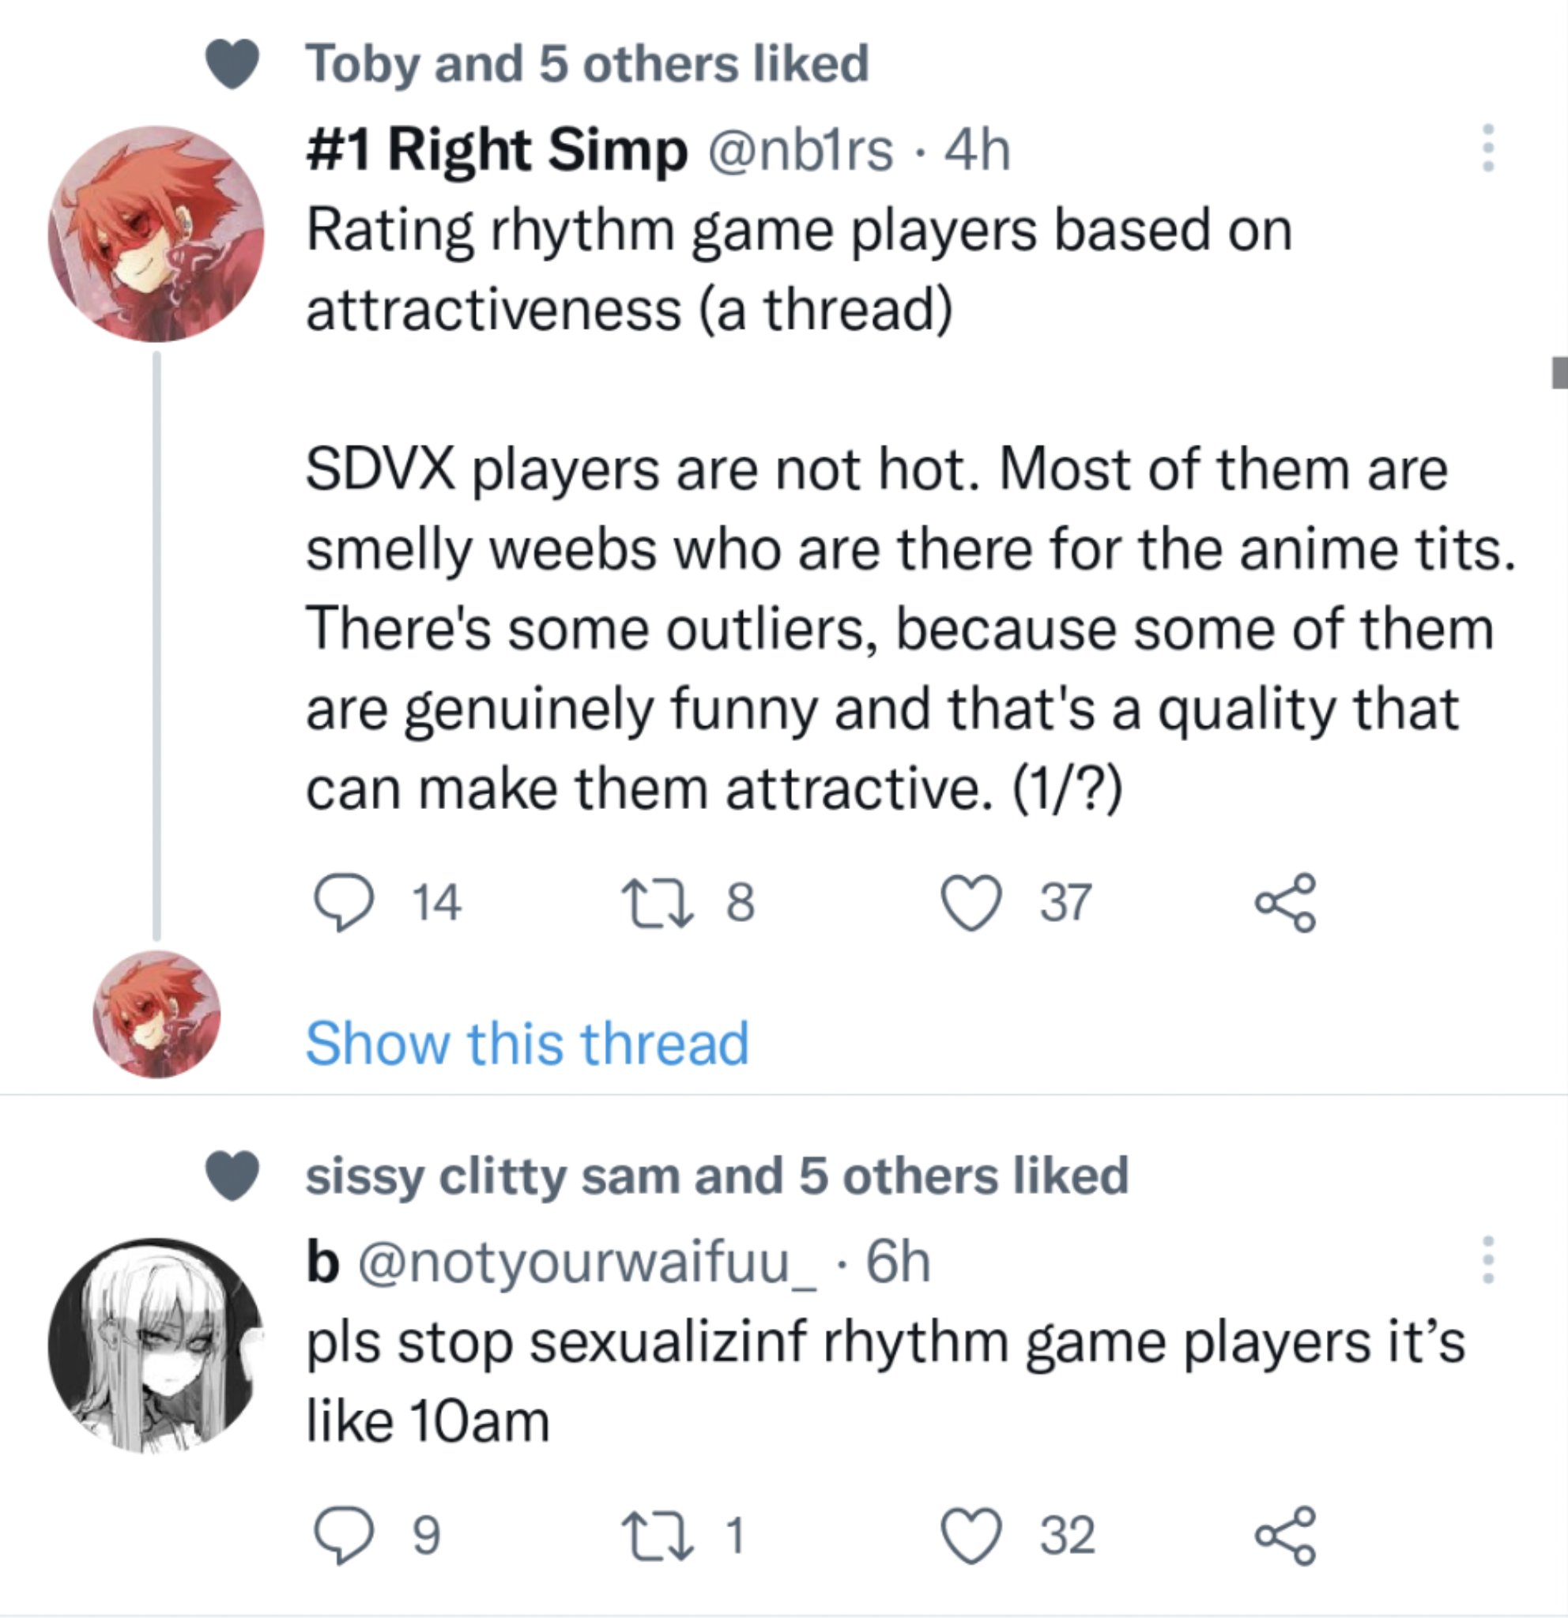
Task: Open the @nb1rs profile handle
Action: click(x=800, y=150)
